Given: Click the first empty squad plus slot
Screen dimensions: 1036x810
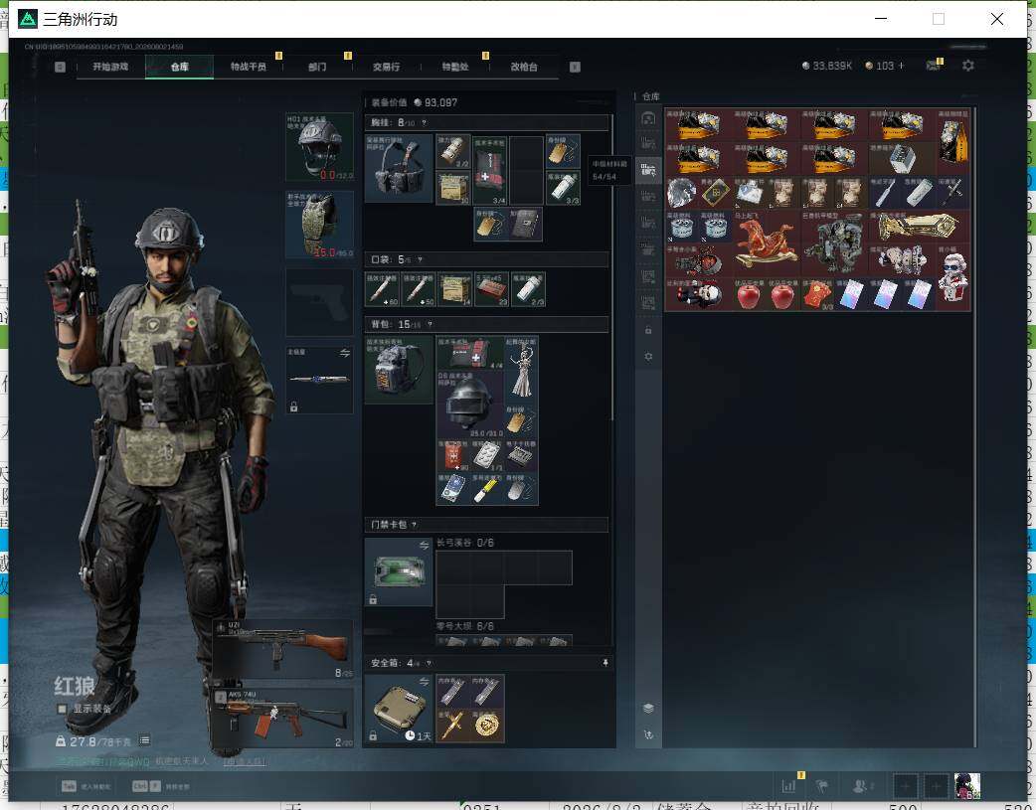Looking at the screenshot, I should [906, 786].
